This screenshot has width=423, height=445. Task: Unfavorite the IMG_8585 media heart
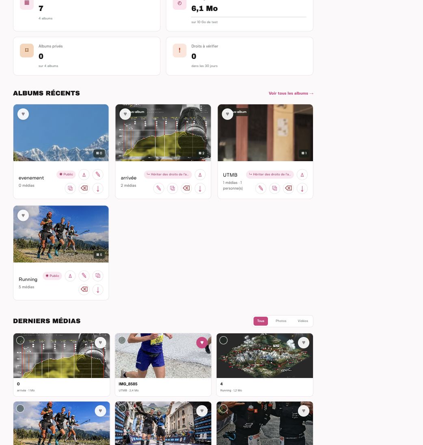pyautogui.click(x=202, y=343)
